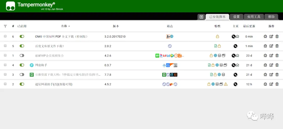
Task: Click debug icon for 超星网课助手 row
Action: coord(265,84)
